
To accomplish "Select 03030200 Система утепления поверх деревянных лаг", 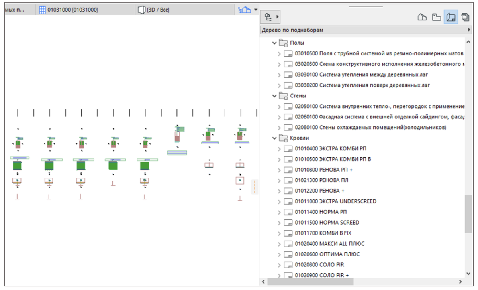I will click(362, 85).
